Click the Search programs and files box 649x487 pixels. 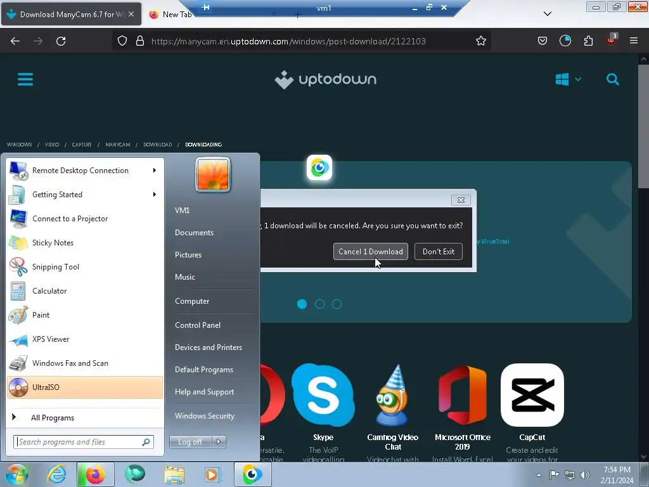coord(84,442)
